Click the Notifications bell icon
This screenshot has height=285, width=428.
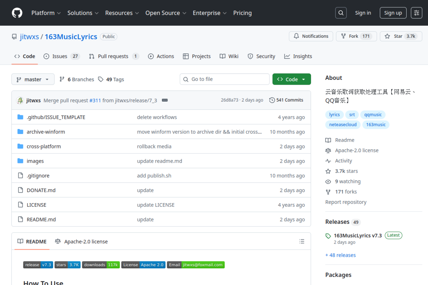pos(297,36)
